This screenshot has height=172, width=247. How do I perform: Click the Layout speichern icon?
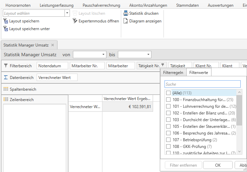click(x=6, y=21)
